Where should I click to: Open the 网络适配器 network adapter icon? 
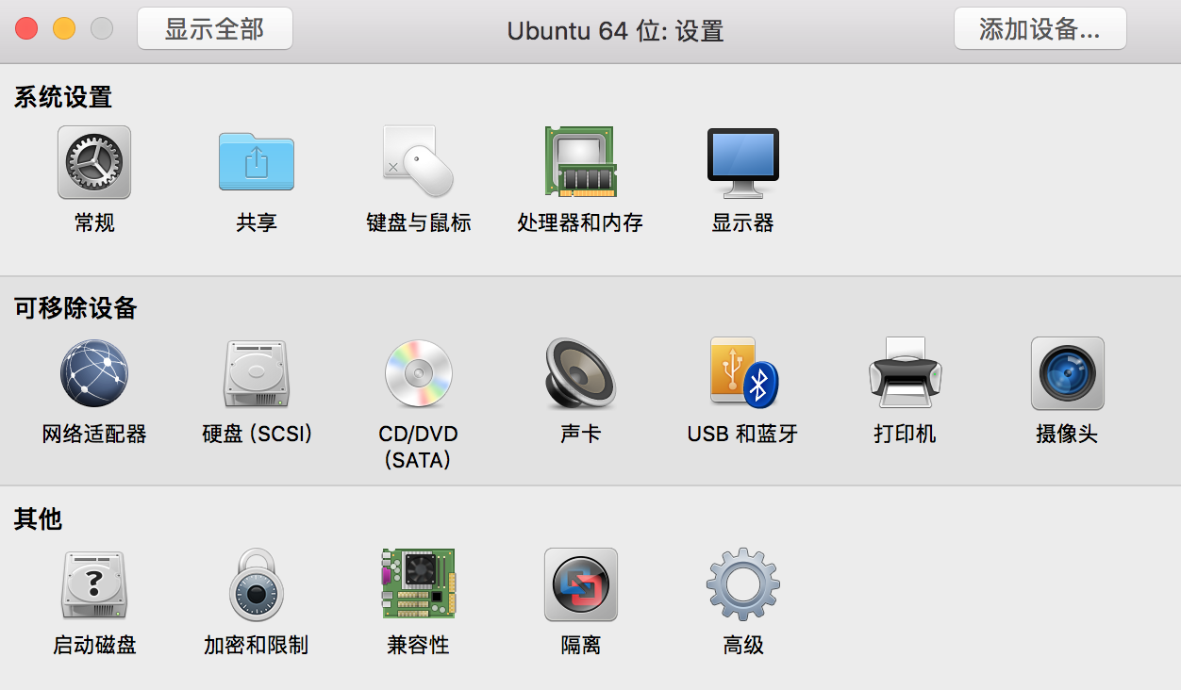tap(94, 373)
